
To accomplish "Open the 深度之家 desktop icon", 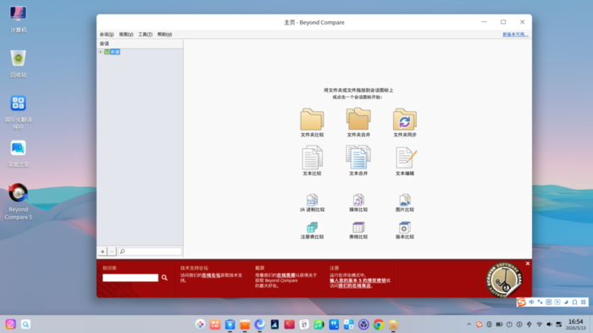I will pyautogui.click(x=18, y=153).
